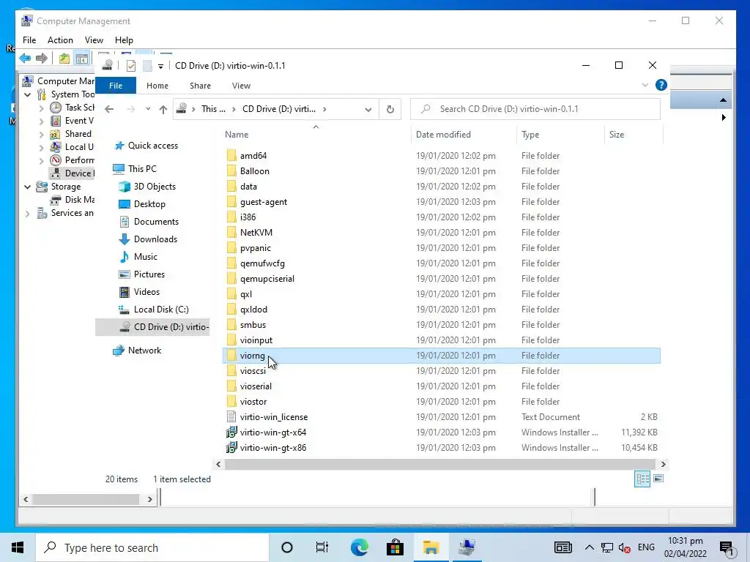750x562 pixels.
Task: Click the Back arrow in Explorer
Action: [109, 109]
